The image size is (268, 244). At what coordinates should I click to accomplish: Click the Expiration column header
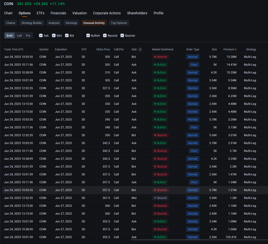pyautogui.click(x=61, y=49)
